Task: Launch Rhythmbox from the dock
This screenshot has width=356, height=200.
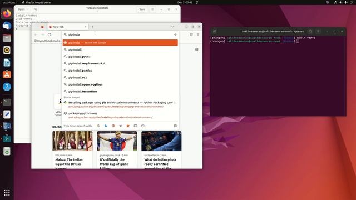Action: click(7, 50)
